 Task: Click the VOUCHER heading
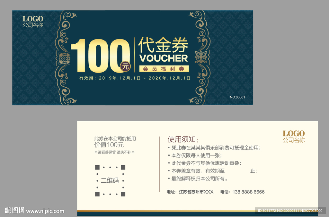coord(164,58)
